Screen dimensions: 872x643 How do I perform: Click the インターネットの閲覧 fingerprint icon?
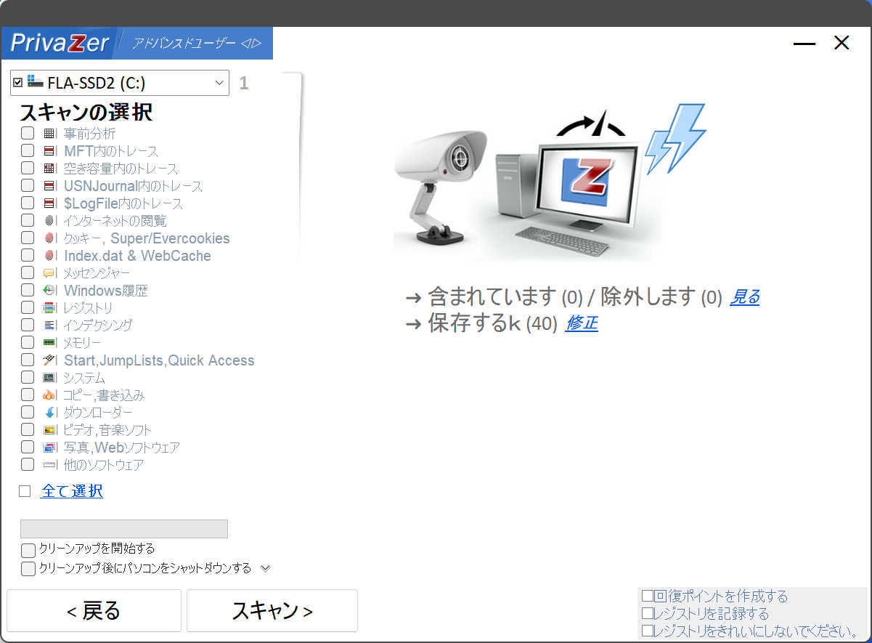[x=49, y=221]
